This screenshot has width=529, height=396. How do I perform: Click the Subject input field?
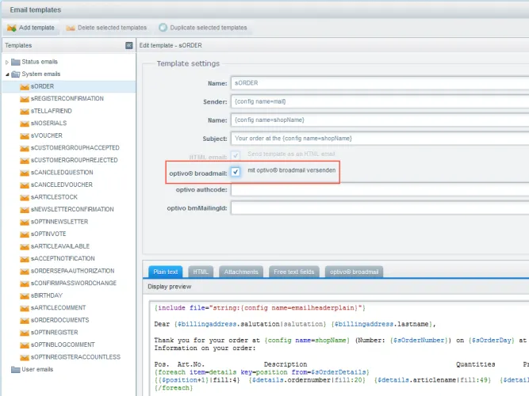coord(380,138)
